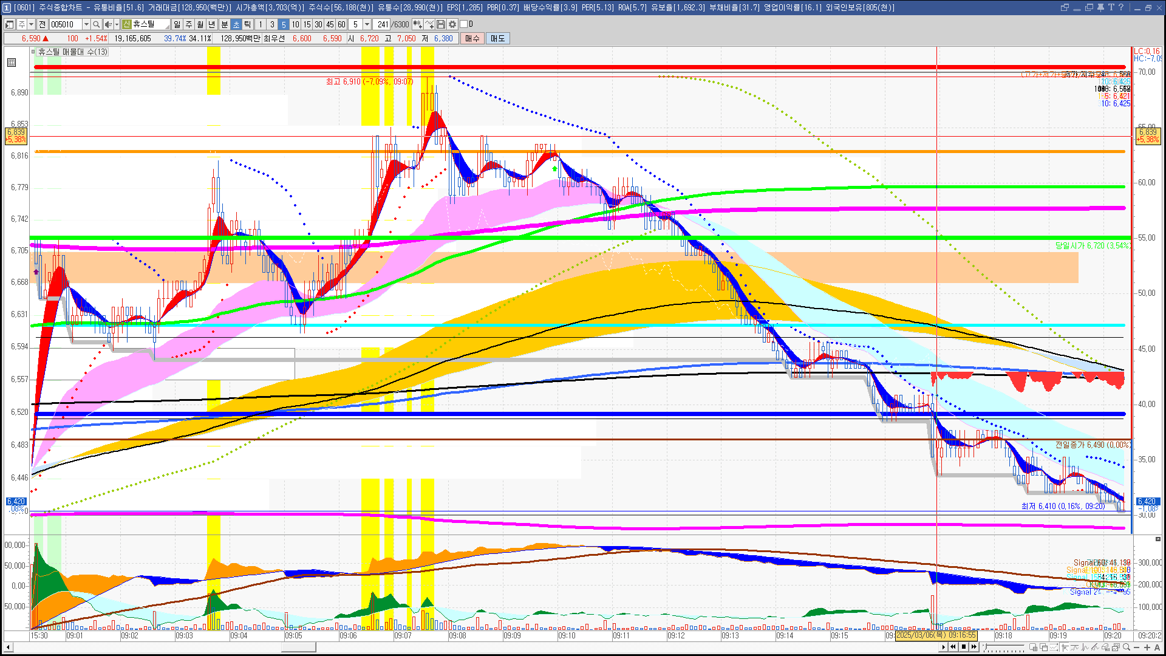Screen dimensions: 1166x656
Task: Open stock code 005010 dropdown arrow
Action: tap(86, 24)
